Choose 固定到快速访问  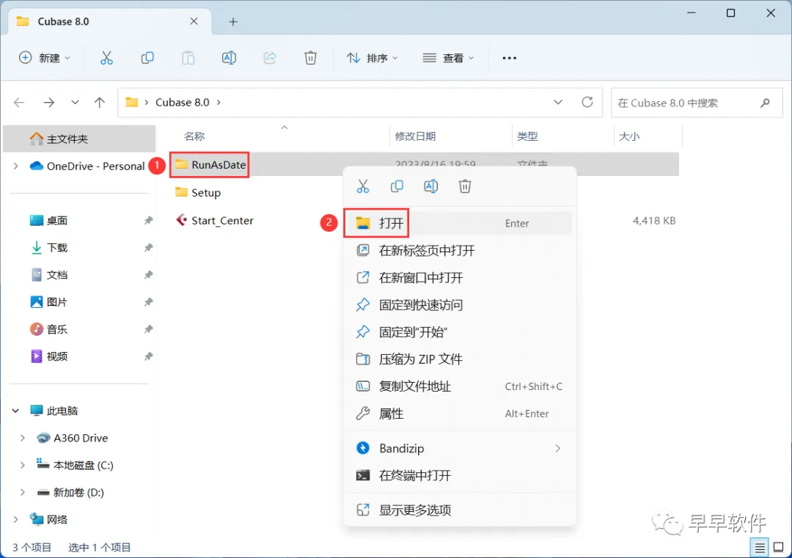[x=459, y=305]
